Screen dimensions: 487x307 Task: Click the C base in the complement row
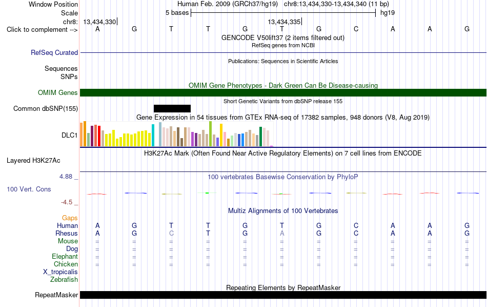[356, 29]
